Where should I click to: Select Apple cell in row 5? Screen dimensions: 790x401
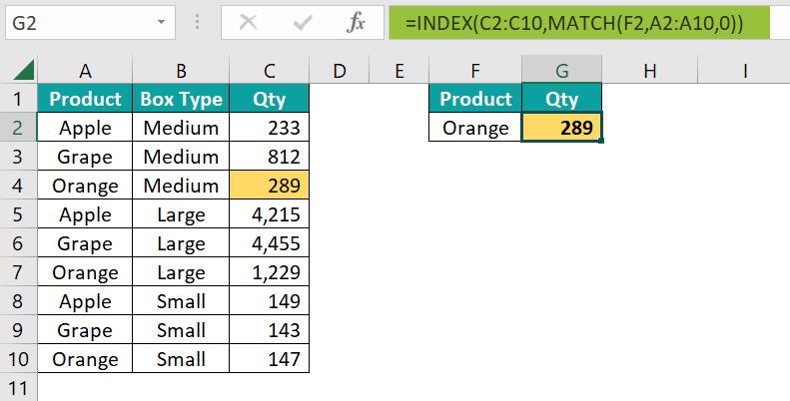[x=85, y=214]
